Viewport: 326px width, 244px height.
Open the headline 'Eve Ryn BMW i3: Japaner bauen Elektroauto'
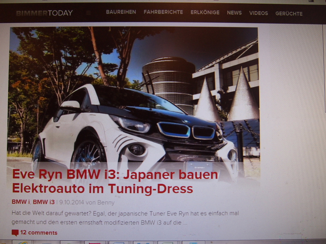coord(115,181)
